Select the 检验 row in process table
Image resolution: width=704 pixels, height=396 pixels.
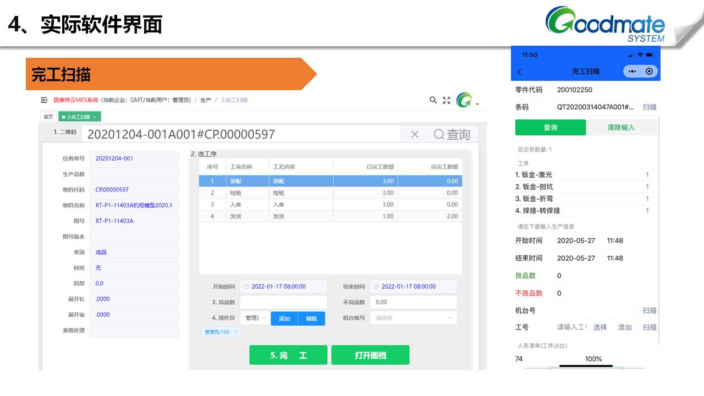pyautogui.click(x=330, y=193)
